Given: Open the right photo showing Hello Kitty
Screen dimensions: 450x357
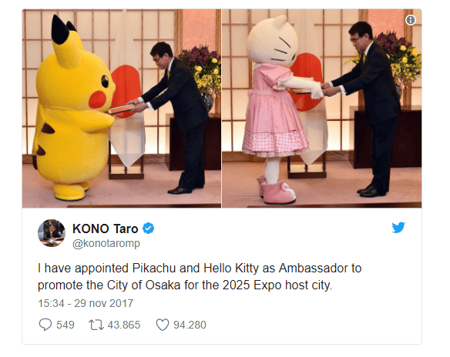Looking at the screenshot, I should pyautogui.click(x=322, y=108).
